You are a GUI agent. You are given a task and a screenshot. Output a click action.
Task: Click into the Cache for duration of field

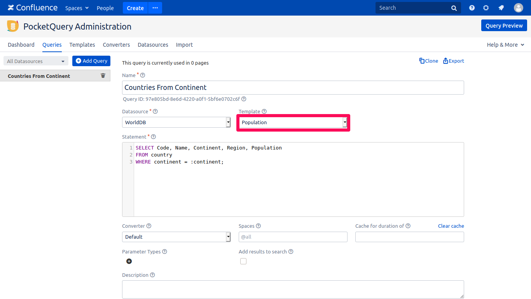click(x=409, y=237)
